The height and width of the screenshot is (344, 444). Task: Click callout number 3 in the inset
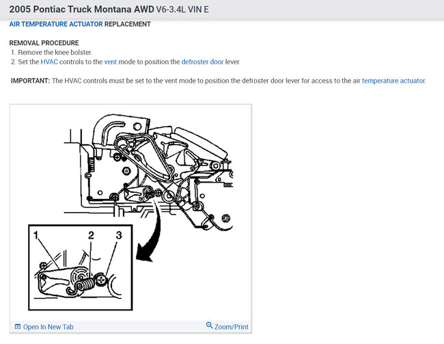[119, 235]
